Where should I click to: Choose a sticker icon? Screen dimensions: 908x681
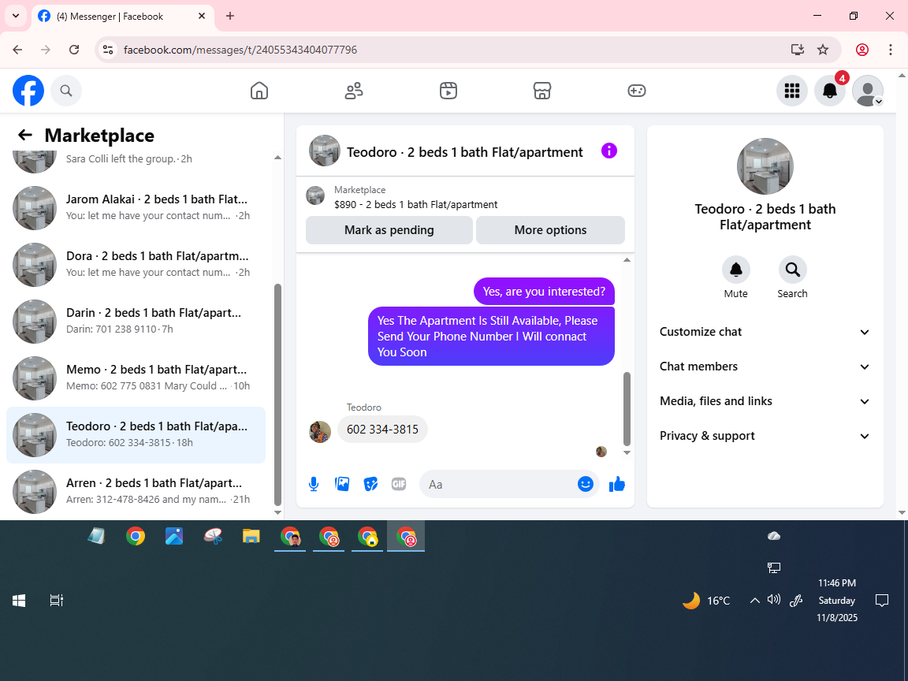[370, 484]
